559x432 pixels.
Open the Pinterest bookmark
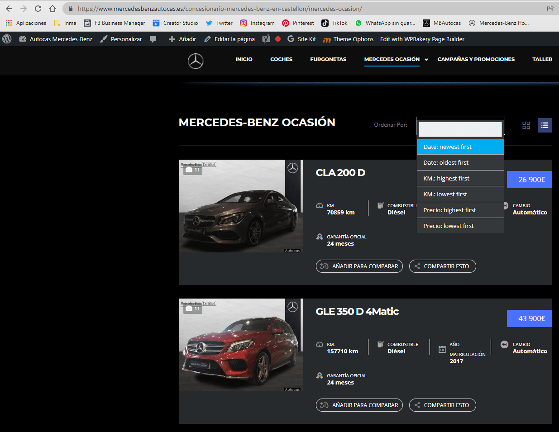click(298, 23)
